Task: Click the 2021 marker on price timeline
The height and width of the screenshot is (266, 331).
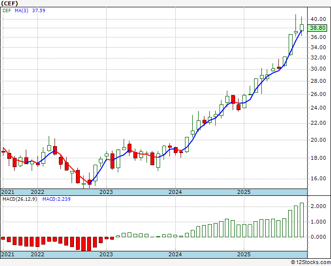Action: [8, 192]
